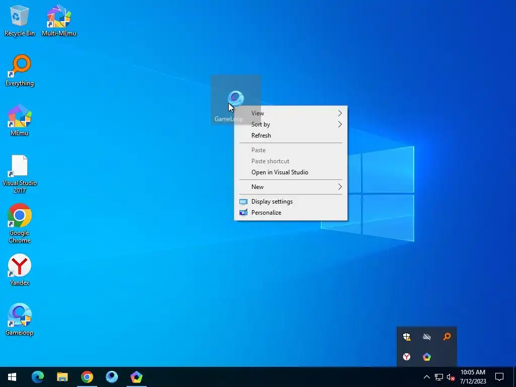This screenshot has width=516, height=387.
Task: Select the MEmu desktop shortcut
Action: point(20,120)
